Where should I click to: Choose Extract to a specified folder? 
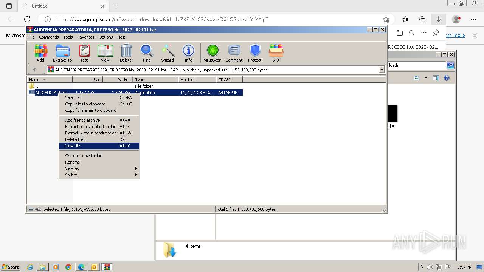(99, 127)
